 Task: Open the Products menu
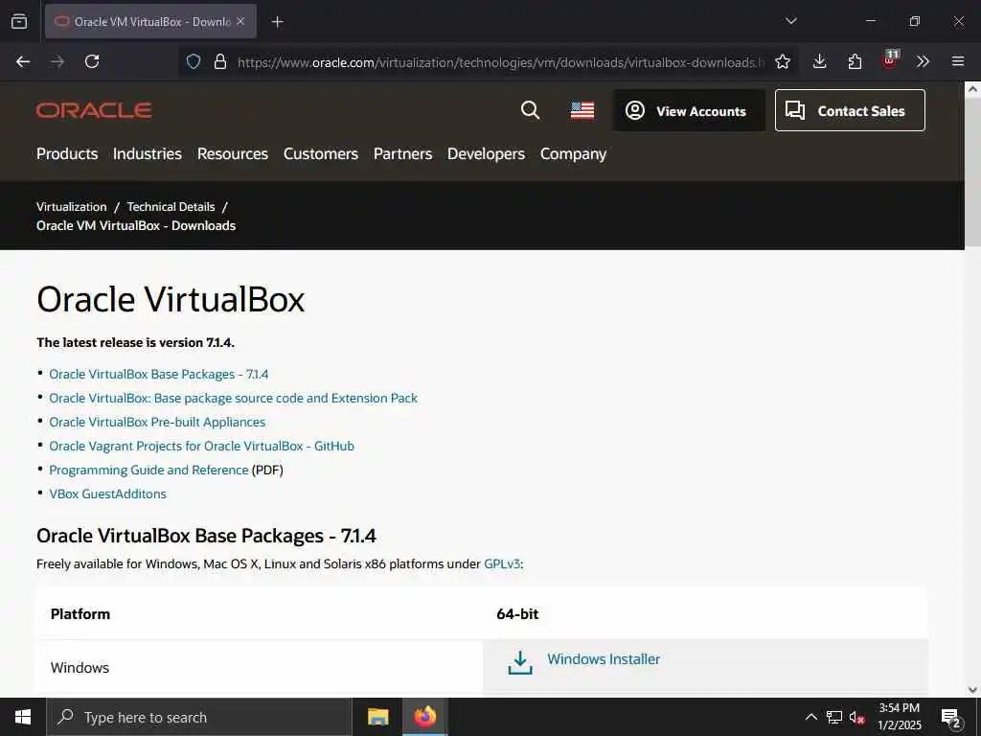(x=67, y=154)
